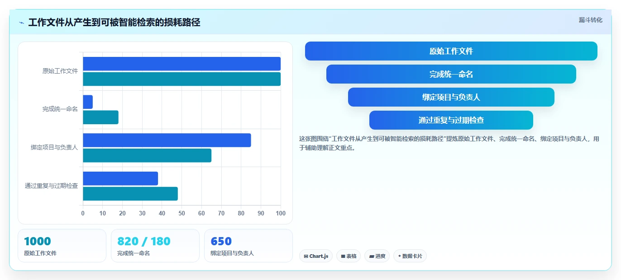Select the 通过重复与过期检查 funnel stage
This screenshot has width=621, height=280.
(451, 120)
